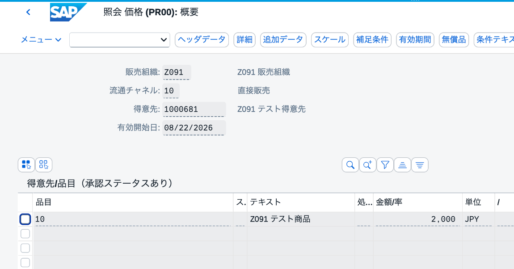The height and width of the screenshot is (269, 514).
Task: Click the 無償品 button
Action: click(x=454, y=40)
